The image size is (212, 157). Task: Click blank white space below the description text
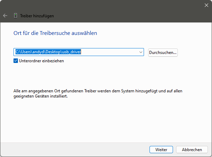(105, 119)
